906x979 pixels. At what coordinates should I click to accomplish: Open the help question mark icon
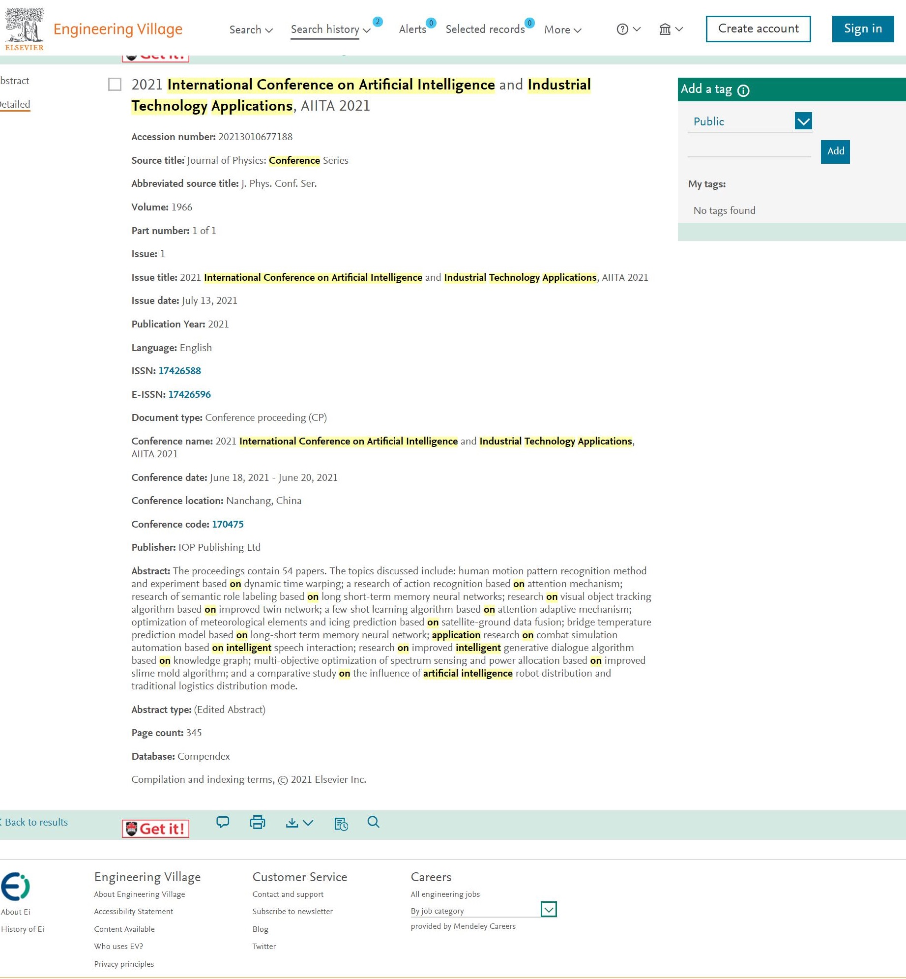pos(622,30)
